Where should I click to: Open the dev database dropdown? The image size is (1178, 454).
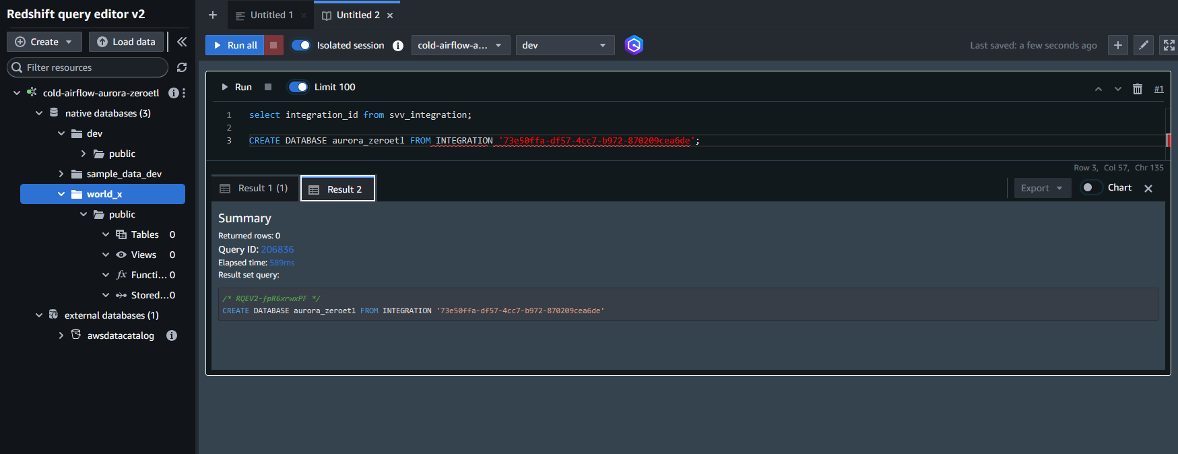(x=565, y=45)
